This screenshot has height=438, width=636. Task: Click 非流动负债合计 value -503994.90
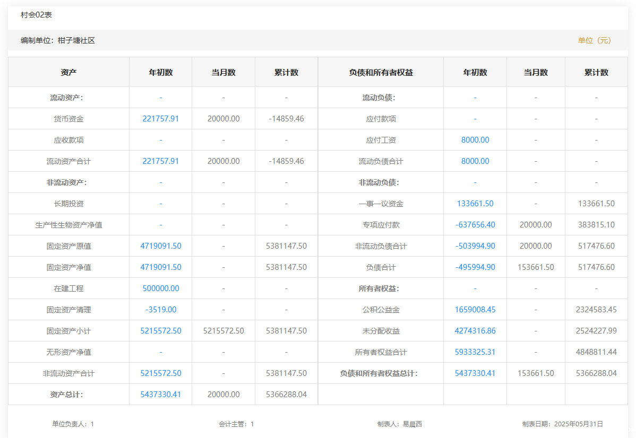[x=475, y=246]
